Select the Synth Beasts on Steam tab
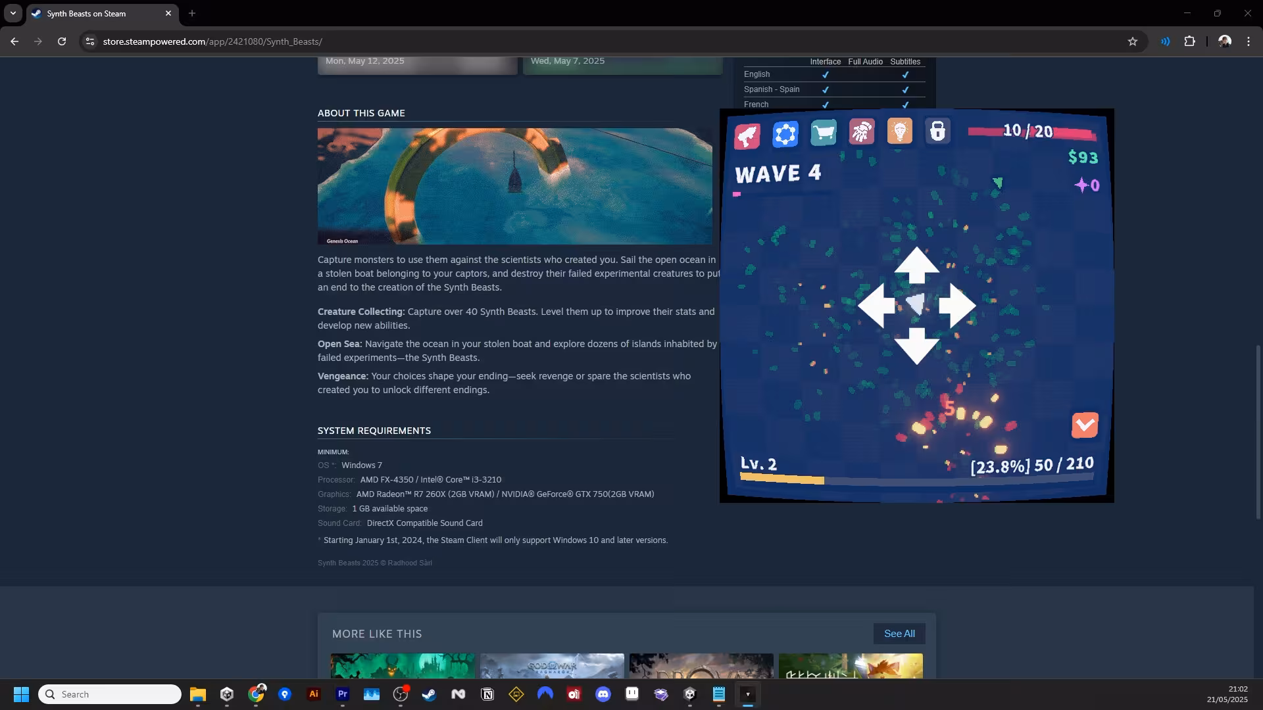 tap(102, 14)
